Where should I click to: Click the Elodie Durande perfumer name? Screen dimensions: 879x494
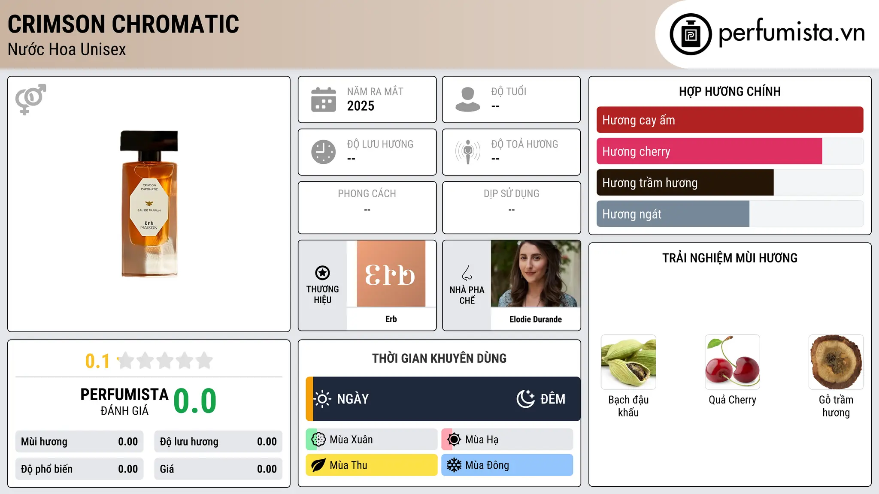(x=536, y=319)
